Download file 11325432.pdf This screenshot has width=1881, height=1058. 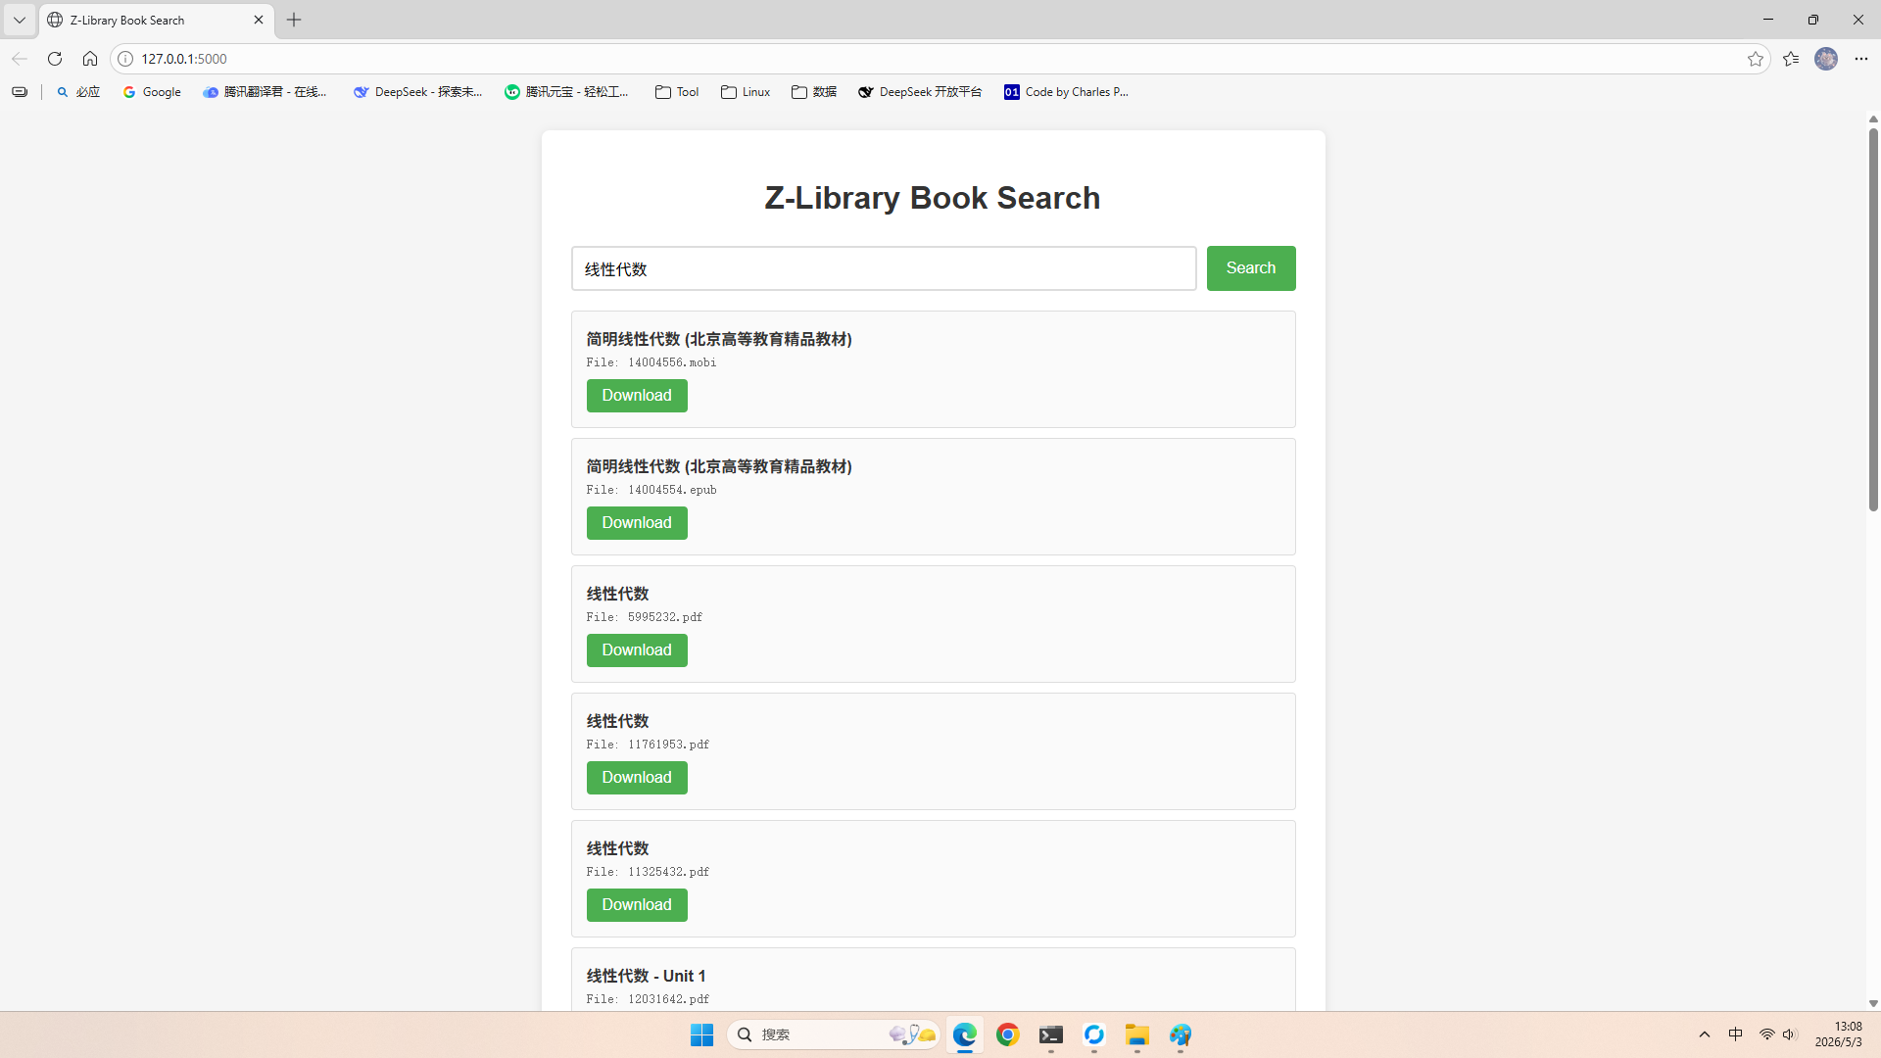637,905
